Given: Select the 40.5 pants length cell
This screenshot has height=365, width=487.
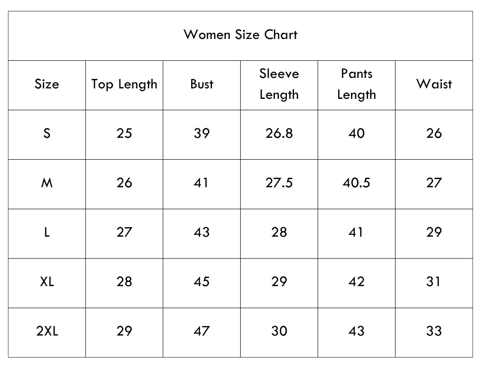Looking at the screenshot, I should click(x=357, y=183).
